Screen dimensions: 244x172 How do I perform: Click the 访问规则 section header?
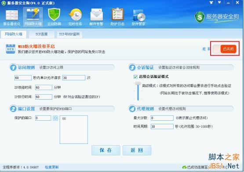pos(26,68)
